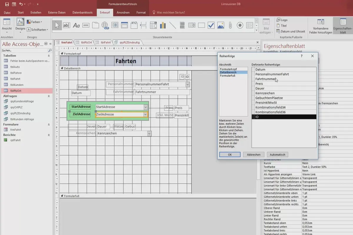Select the Rectangle control tool
This screenshot has height=235, width=353.
pyautogui.click(x=202, y=26)
